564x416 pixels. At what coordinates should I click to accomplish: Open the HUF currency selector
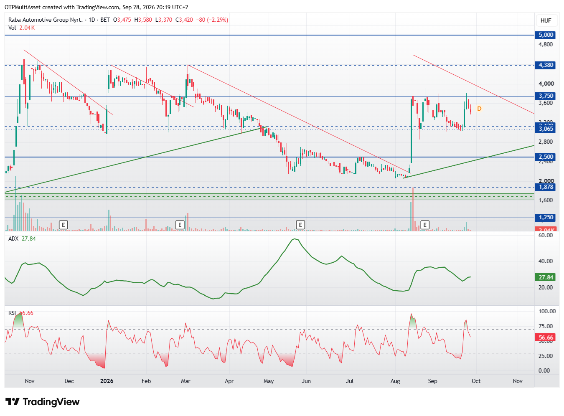click(x=546, y=20)
